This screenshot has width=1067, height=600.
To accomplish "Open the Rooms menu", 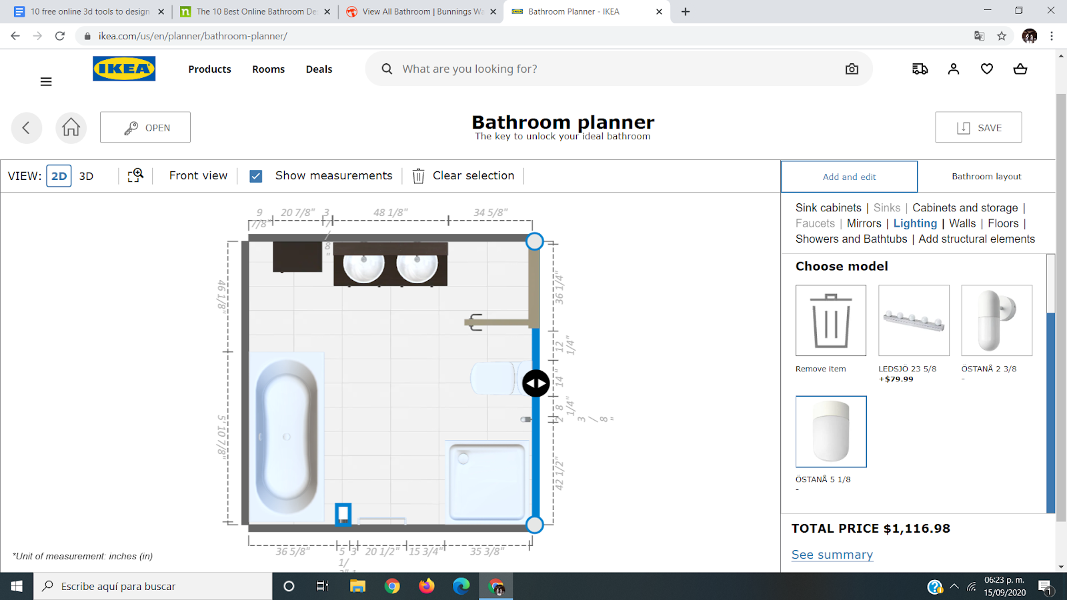I will [268, 69].
